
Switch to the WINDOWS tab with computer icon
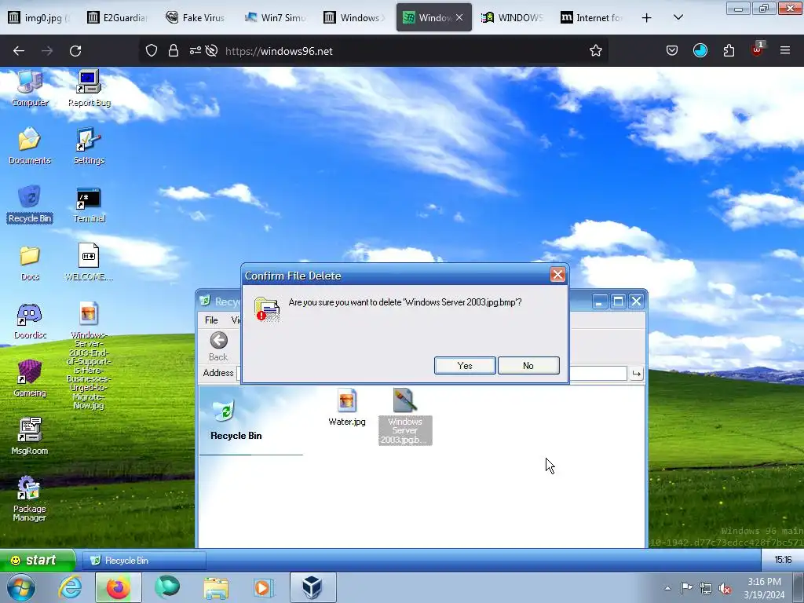(512, 18)
